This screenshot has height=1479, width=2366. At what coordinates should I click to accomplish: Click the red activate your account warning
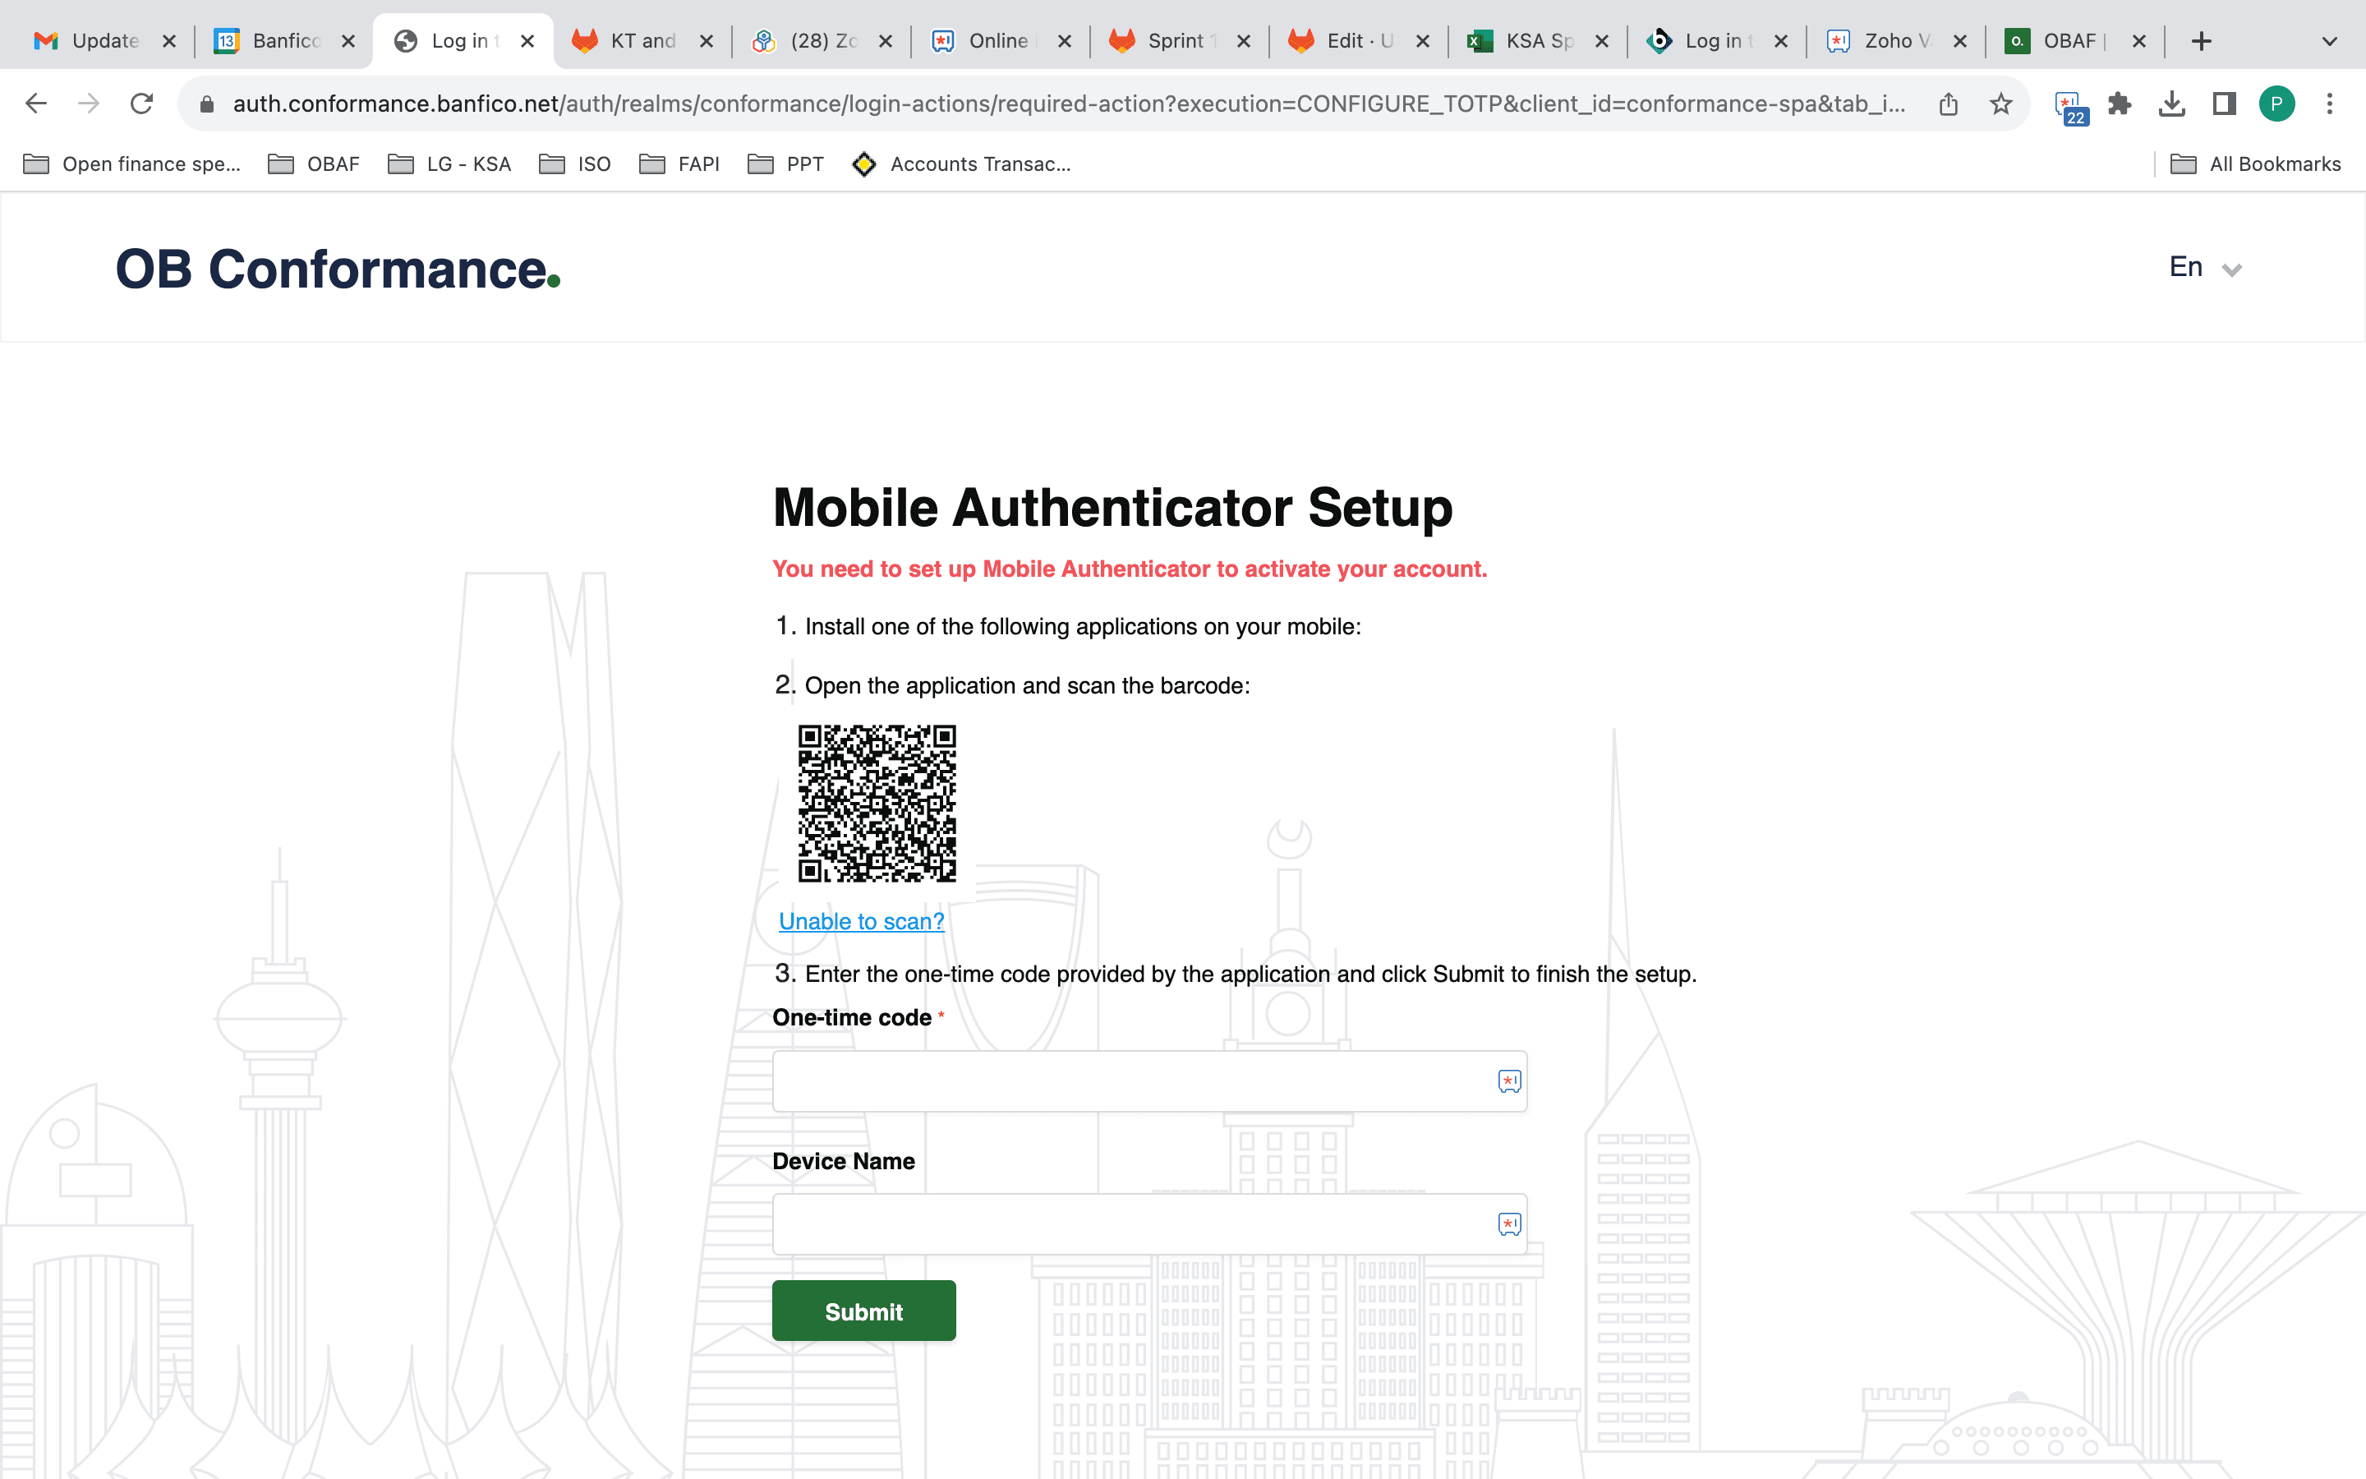click(x=1130, y=569)
